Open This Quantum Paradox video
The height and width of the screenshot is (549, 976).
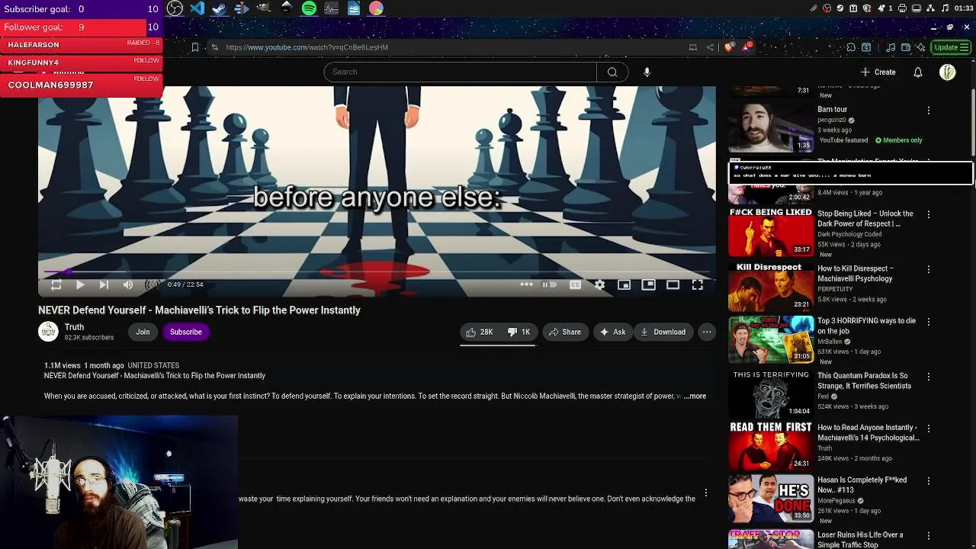tap(771, 394)
